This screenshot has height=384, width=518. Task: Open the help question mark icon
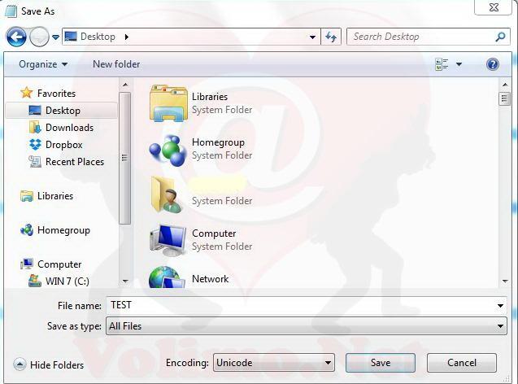[x=492, y=64]
